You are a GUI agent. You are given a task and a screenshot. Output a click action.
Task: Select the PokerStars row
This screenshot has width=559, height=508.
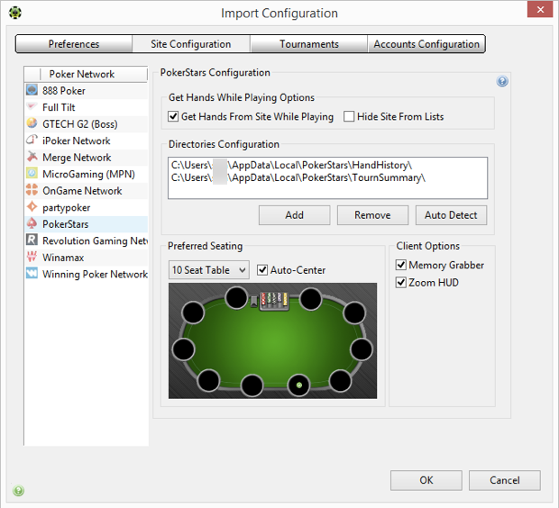pyautogui.click(x=87, y=224)
